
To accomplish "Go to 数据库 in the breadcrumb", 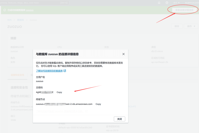I will (20, 20).
